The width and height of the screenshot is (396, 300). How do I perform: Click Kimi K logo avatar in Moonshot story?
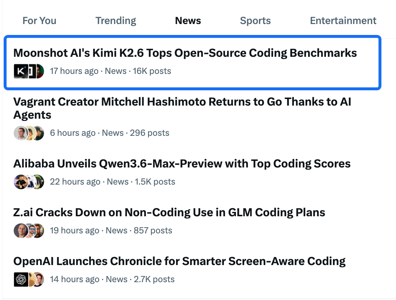(21, 71)
